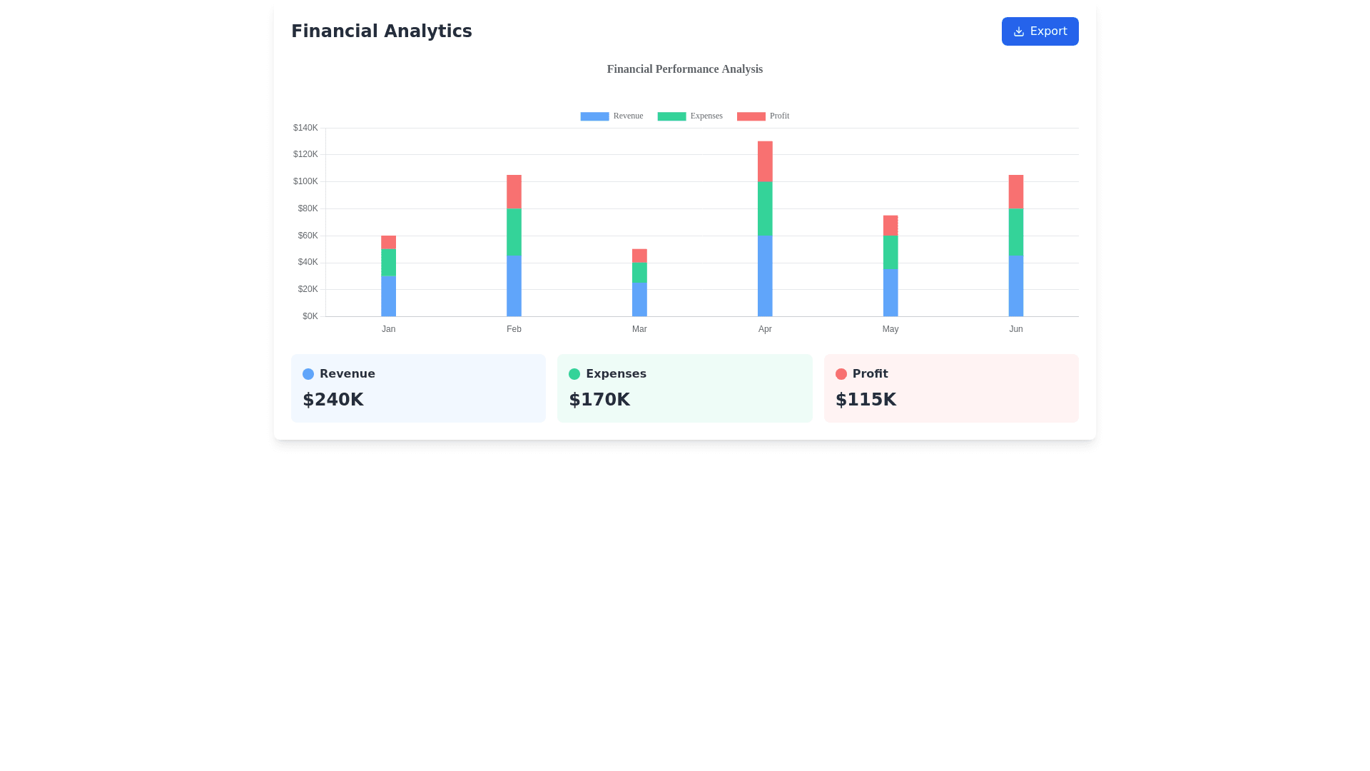This screenshot has height=771, width=1370.
Task: Click the Financial Performance Analysis chart title
Action: 684,69
